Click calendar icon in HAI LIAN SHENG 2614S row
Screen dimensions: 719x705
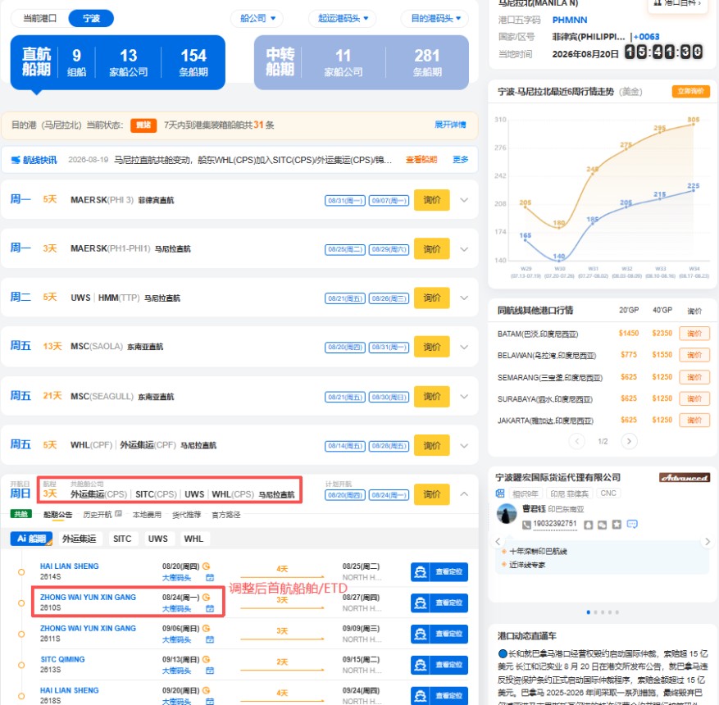pos(210,578)
